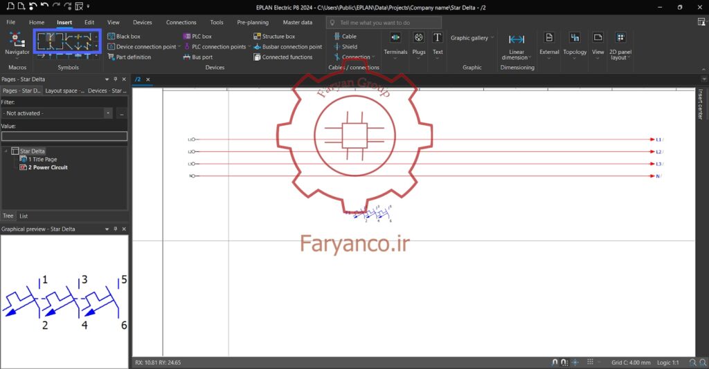Collapse the ribbon with the chevron

pyautogui.click(x=703, y=69)
